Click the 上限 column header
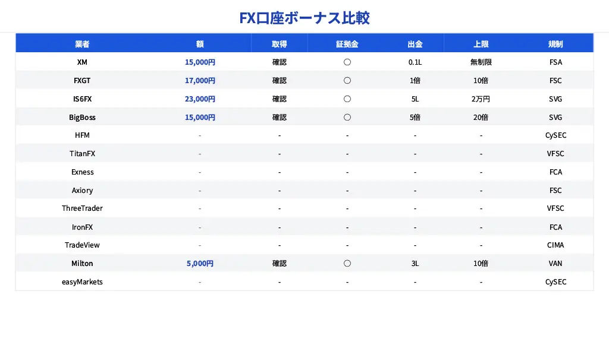Viewport: 609px width, 342px height. [481, 44]
